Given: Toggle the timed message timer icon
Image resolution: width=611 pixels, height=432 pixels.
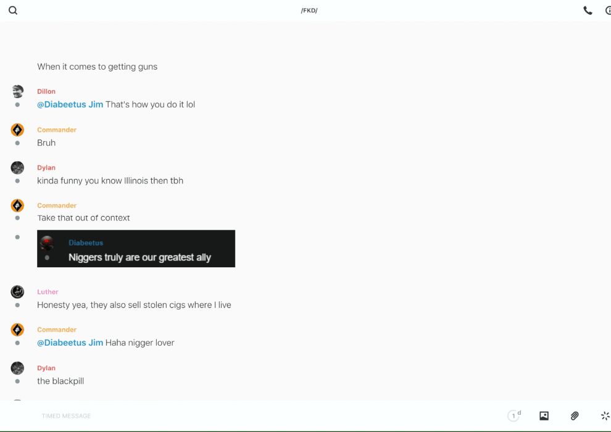Looking at the screenshot, I should [513, 416].
